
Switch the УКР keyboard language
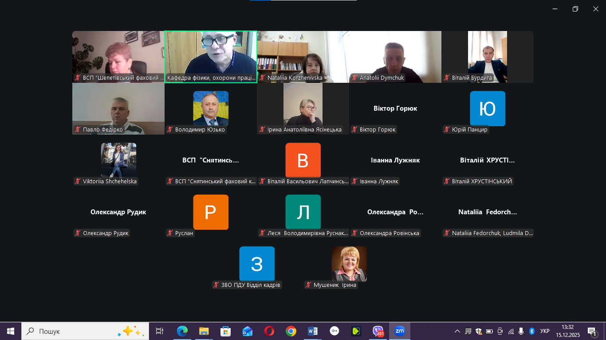[x=545, y=331]
